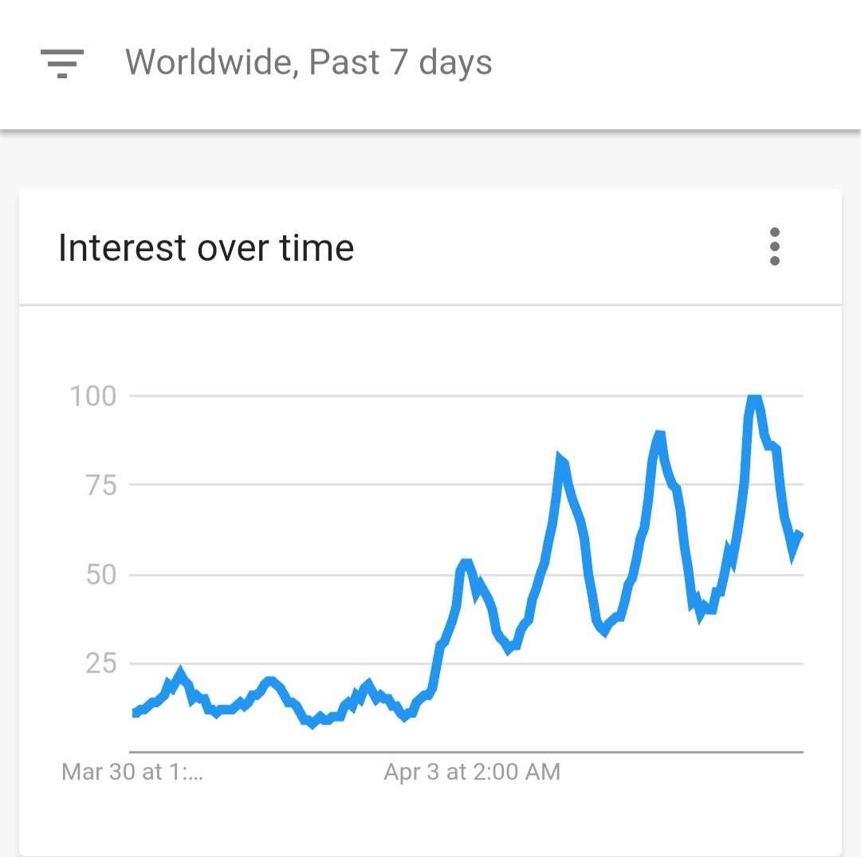The height and width of the screenshot is (857, 861).
Task: Select the lowest point of the blue line
Action: coord(313,725)
